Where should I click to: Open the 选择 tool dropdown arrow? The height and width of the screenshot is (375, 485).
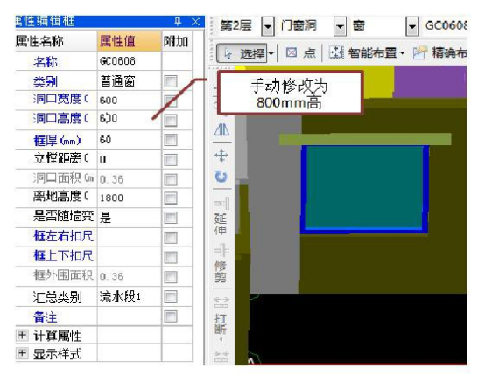point(271,53)
